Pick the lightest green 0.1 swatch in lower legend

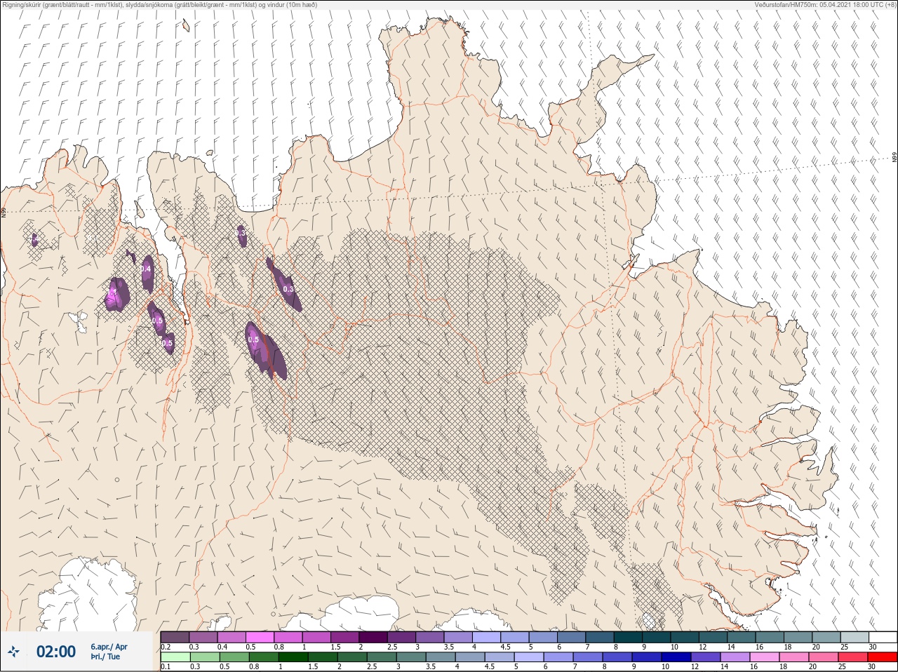coord(175,657)
